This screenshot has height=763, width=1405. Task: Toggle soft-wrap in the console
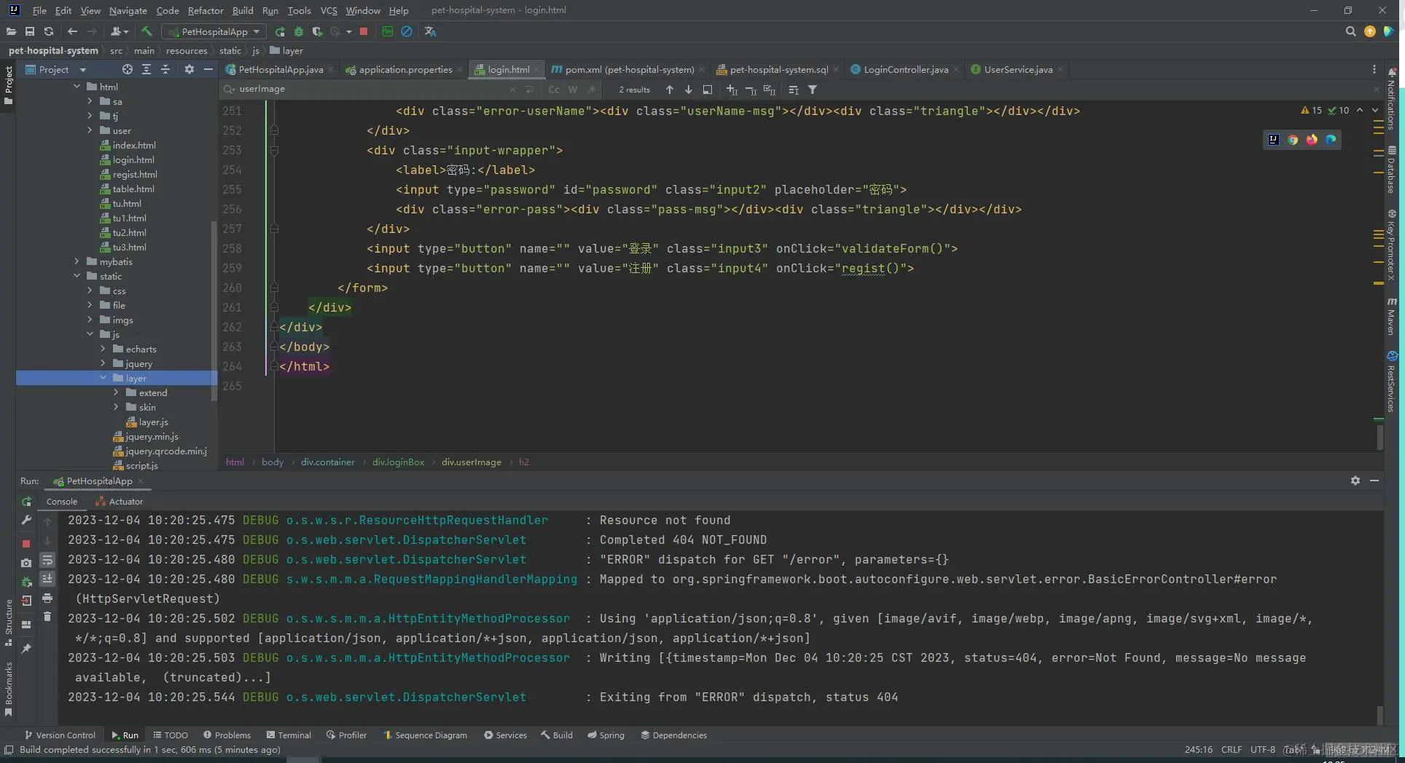[x=47, y=560]
